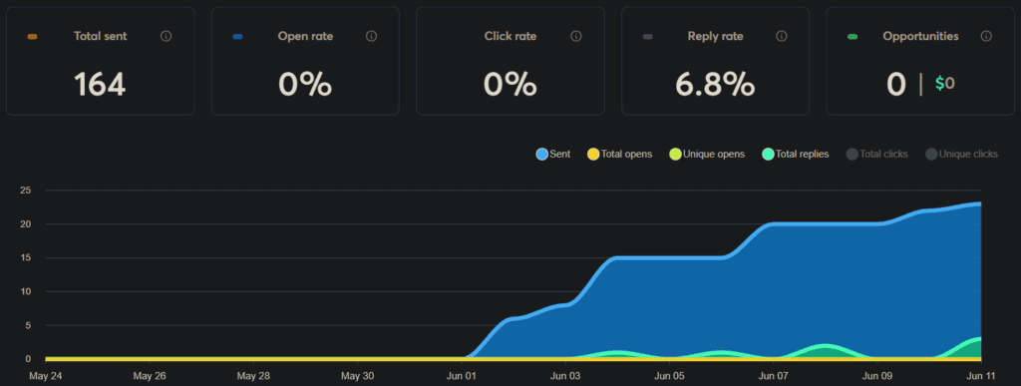
Task: Select the 6.8% reply rate value
Action: [715, 84]
